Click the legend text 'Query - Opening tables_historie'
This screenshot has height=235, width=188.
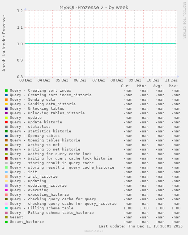(45, 140)
